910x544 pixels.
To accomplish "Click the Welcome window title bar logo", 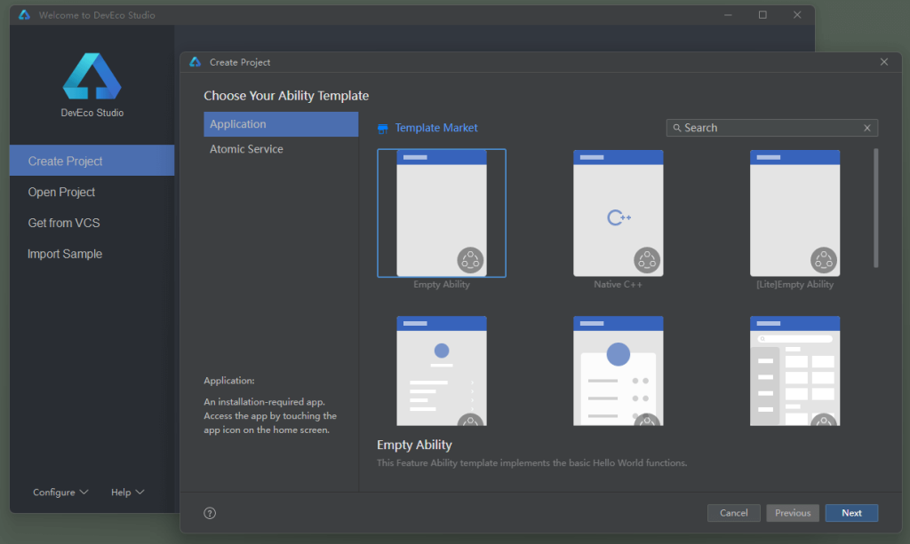I will [x=24, y=15].
